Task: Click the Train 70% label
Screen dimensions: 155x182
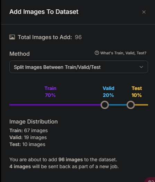Action: (50, 92)
